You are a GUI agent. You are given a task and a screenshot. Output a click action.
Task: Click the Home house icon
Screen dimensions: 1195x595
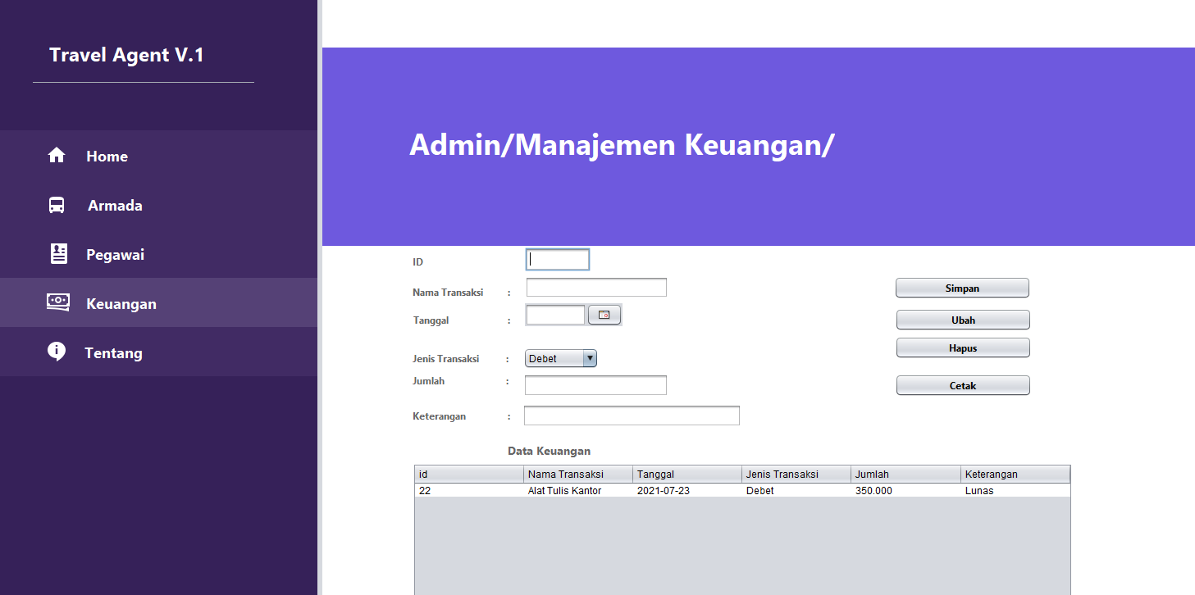pyautogui.click(x=57, y=155)
